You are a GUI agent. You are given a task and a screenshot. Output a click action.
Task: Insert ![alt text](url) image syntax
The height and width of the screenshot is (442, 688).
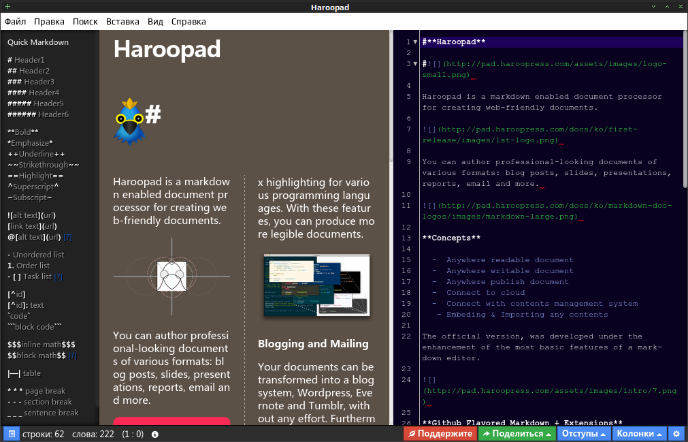(31, 215)
